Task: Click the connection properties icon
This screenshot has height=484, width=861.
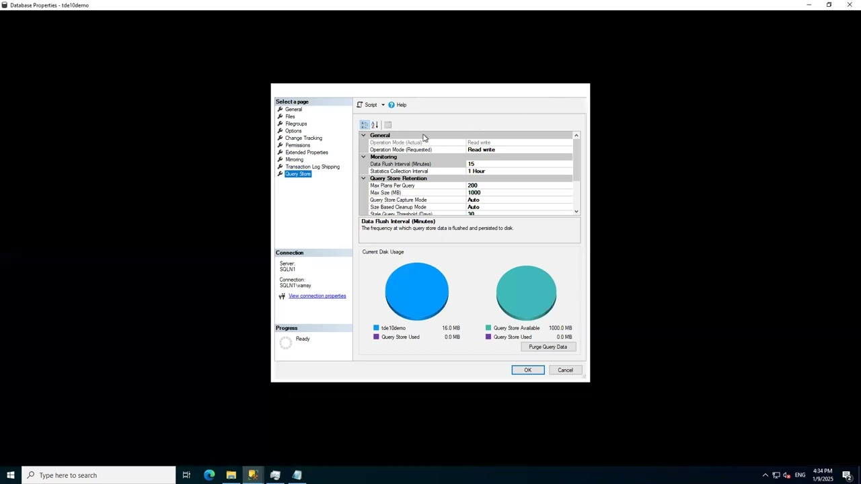Action: point(282,296)
